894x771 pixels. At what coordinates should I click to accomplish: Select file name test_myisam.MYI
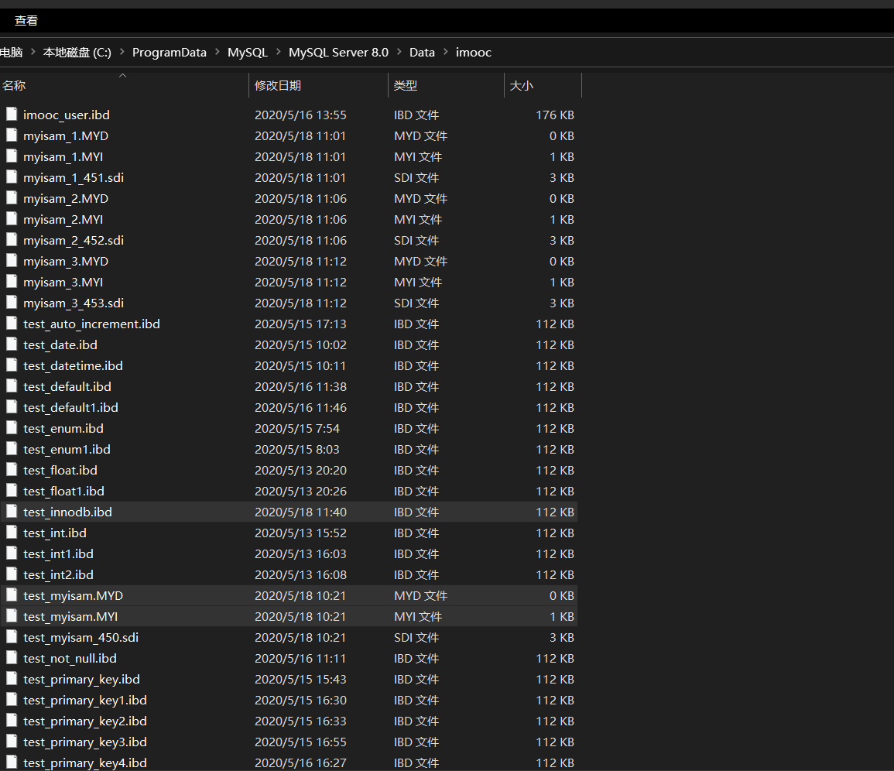tap(70, 617)
